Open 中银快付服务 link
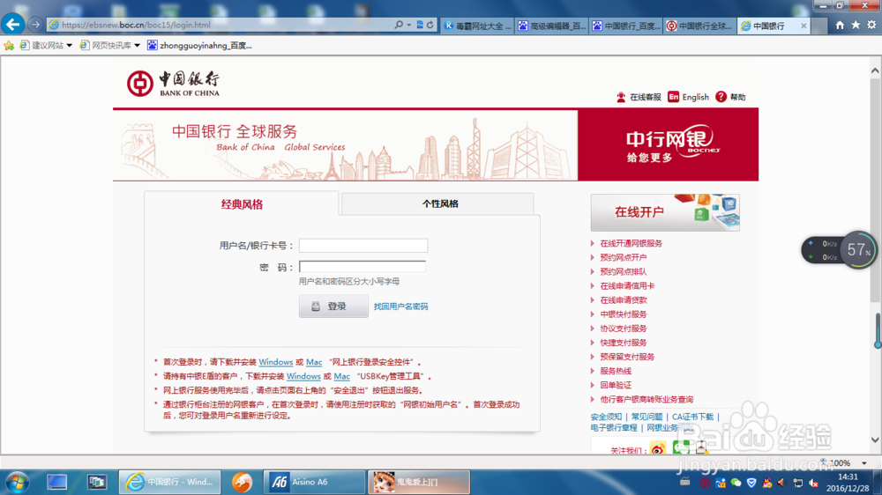The height and width of the screenshot is (495, 882). pos(623,314)
